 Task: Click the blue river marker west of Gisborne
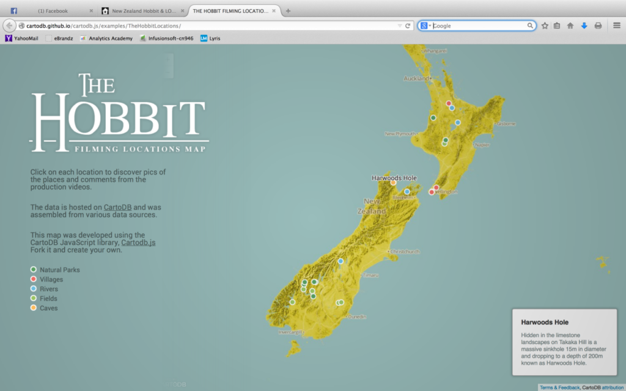click(x=457, y=122)
